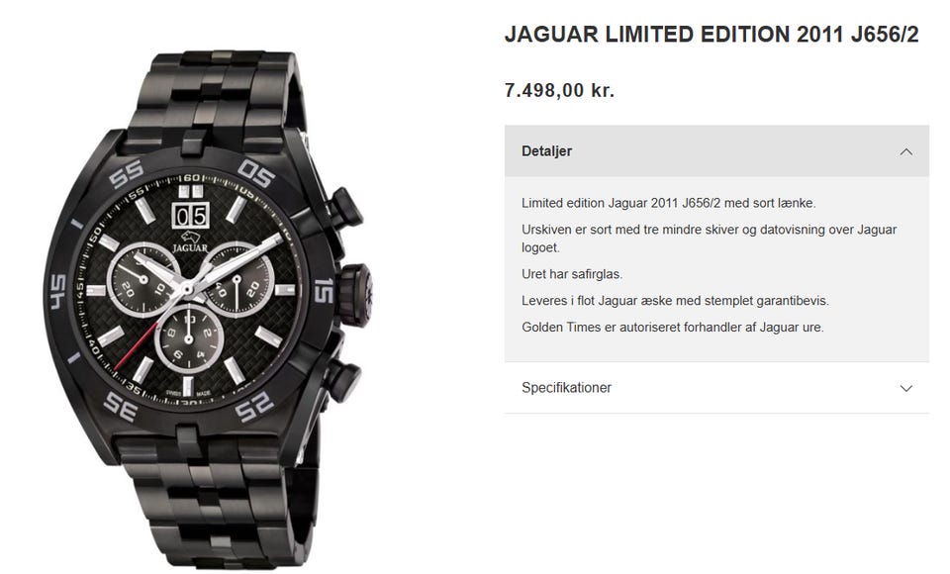The image size is (950, 574).
Task: Click the bezel number 15 marking
Action: [323, 291]
